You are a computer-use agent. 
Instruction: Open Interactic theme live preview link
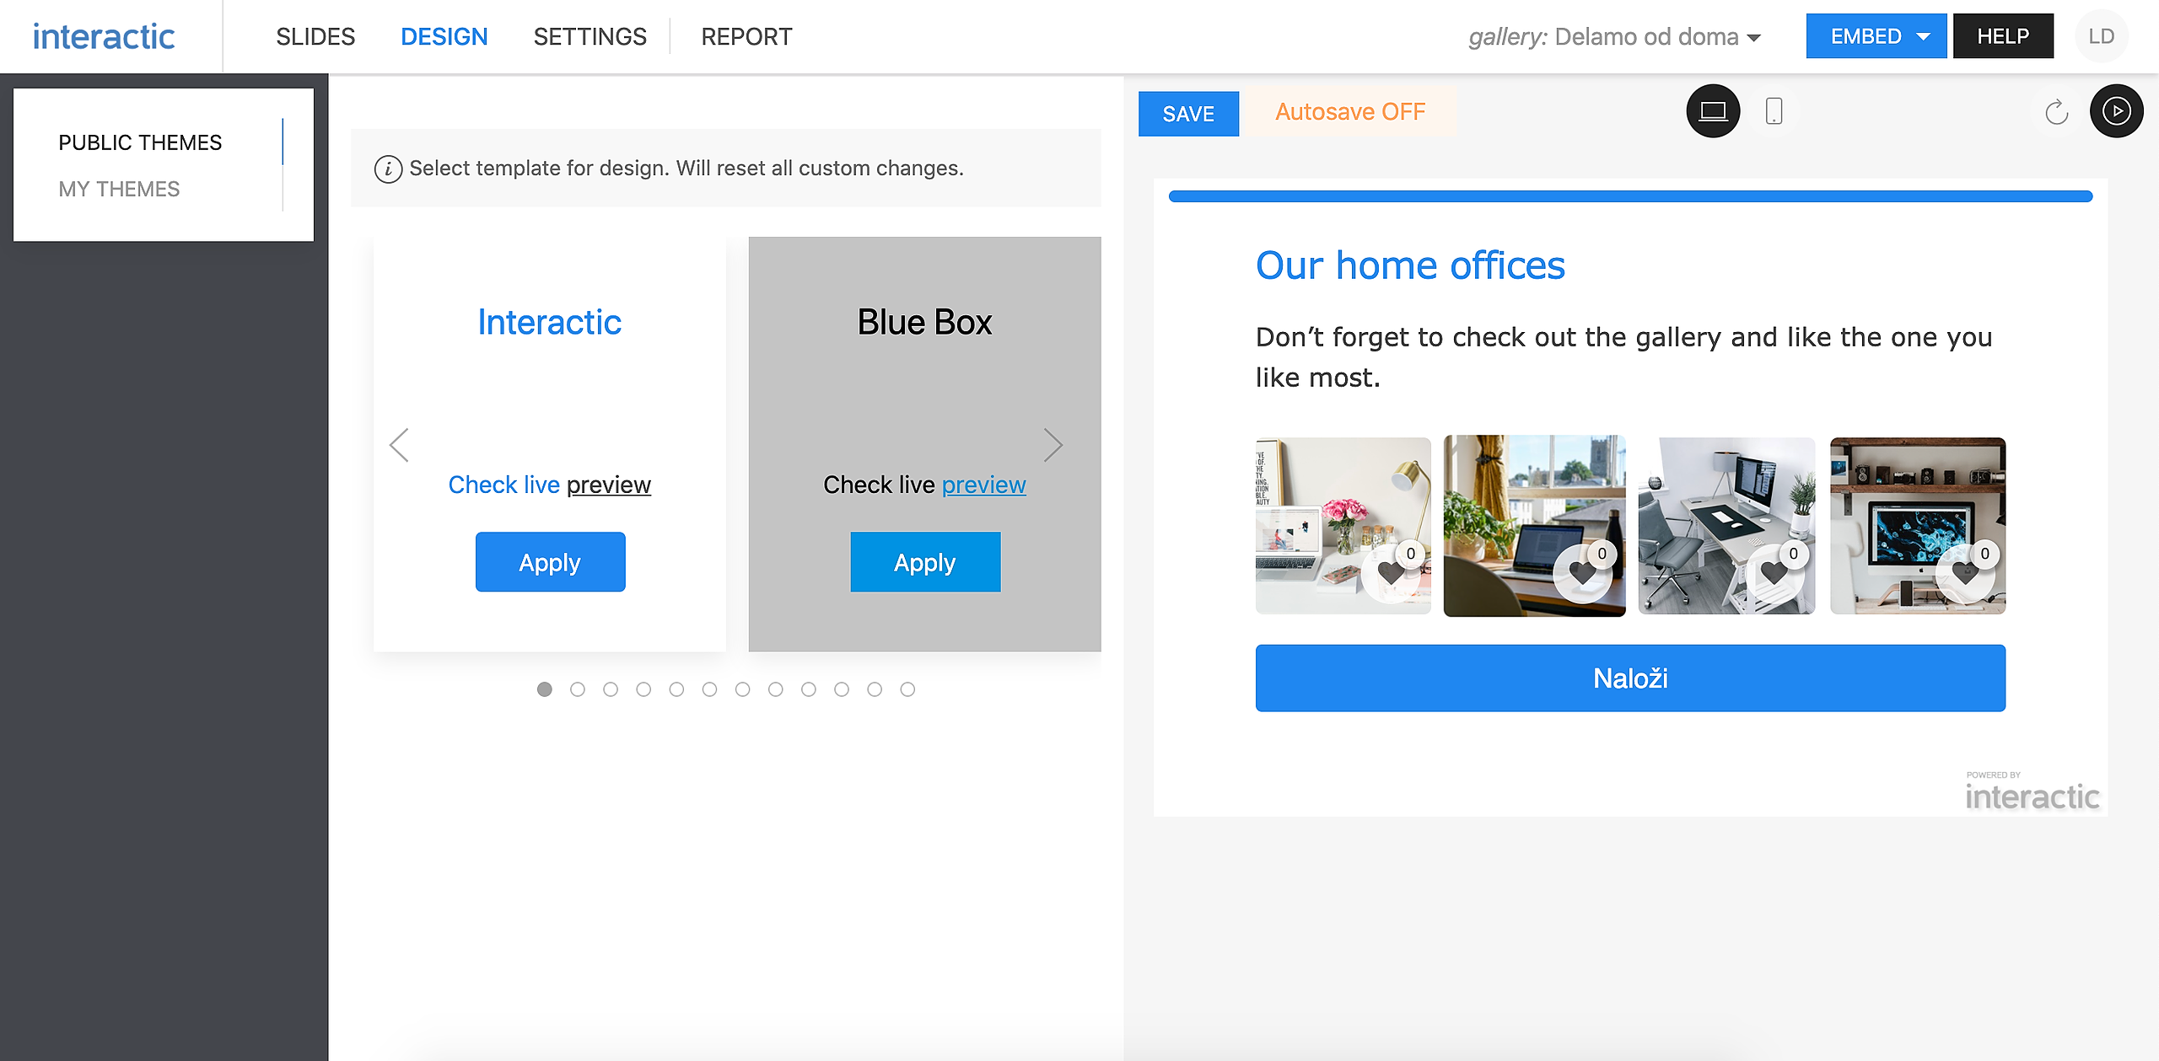click(608, 485)
